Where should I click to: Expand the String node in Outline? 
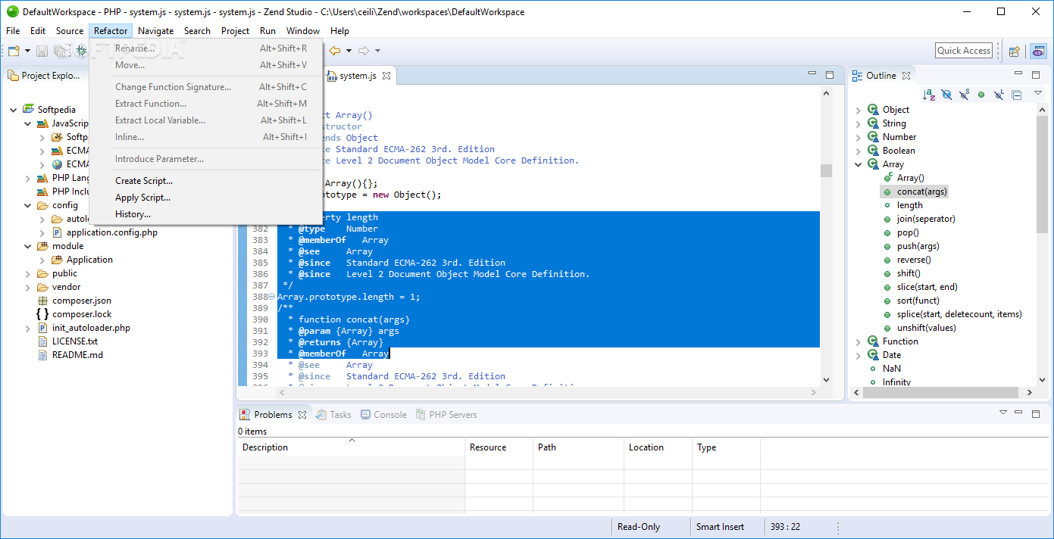(859, 123)
